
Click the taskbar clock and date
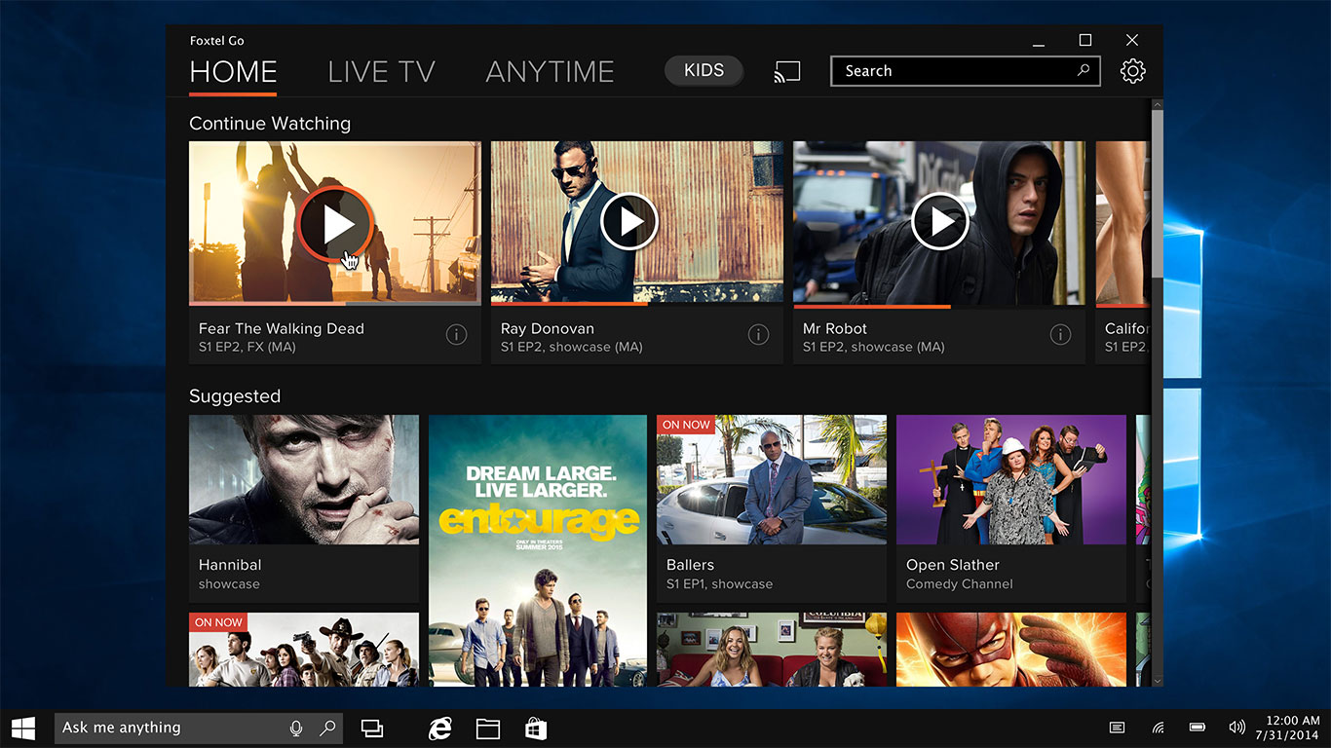(x=1287, y=728)
